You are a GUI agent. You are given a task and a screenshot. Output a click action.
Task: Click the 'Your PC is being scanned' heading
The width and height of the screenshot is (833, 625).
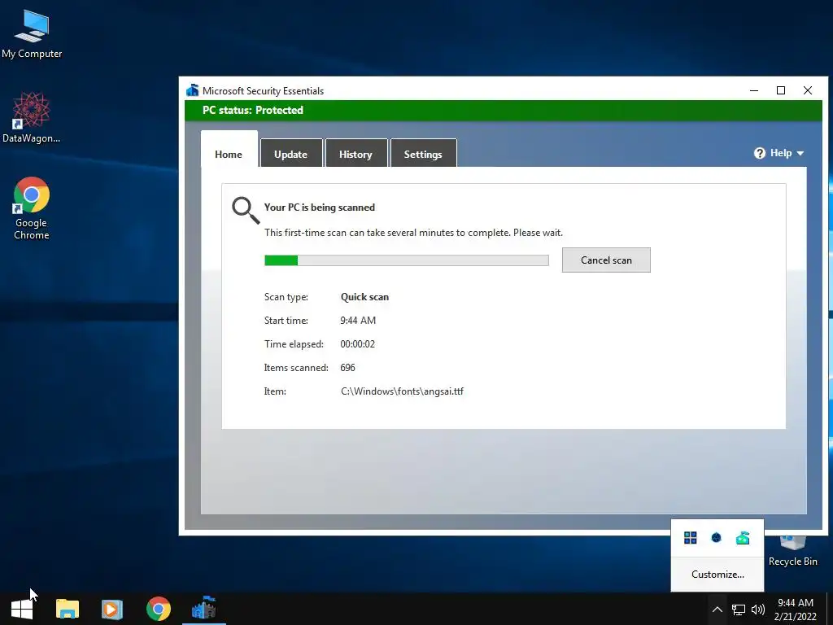click(319, 208)
